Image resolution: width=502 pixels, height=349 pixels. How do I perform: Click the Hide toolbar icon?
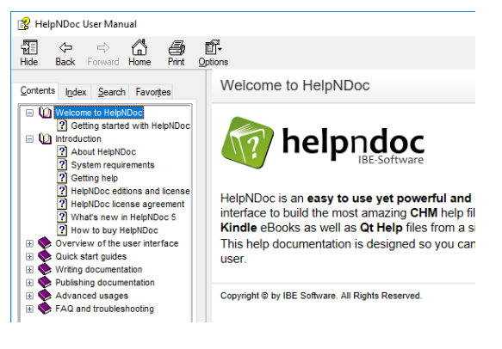[x=29, y=47]
